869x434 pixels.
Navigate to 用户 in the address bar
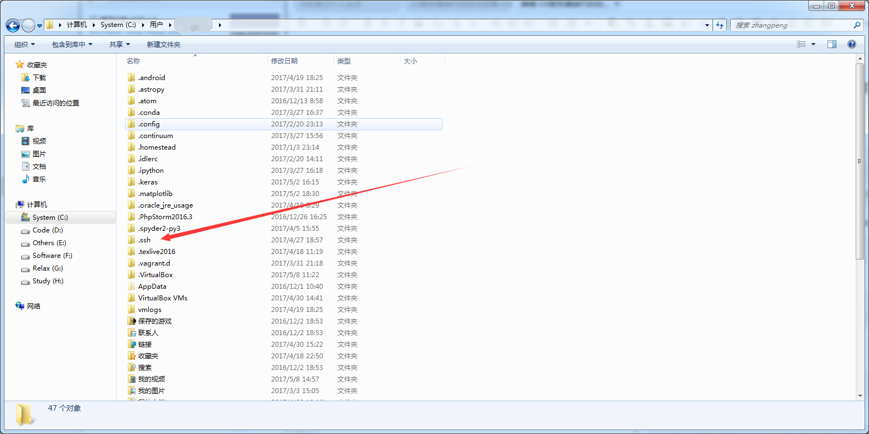tap(157, 25)
